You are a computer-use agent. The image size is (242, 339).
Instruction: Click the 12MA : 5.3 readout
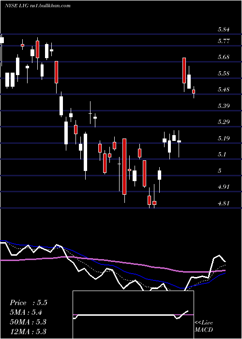tap(28, 331)
